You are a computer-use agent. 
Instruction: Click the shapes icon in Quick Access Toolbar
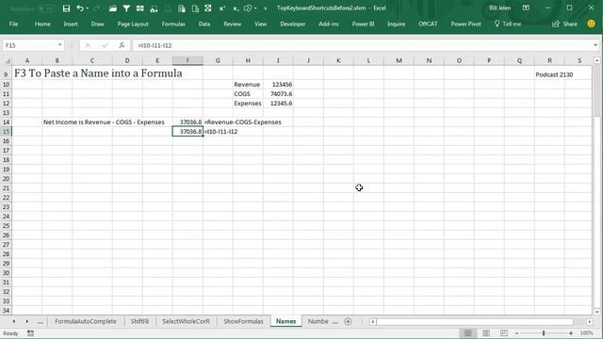(x=248, y=8)
